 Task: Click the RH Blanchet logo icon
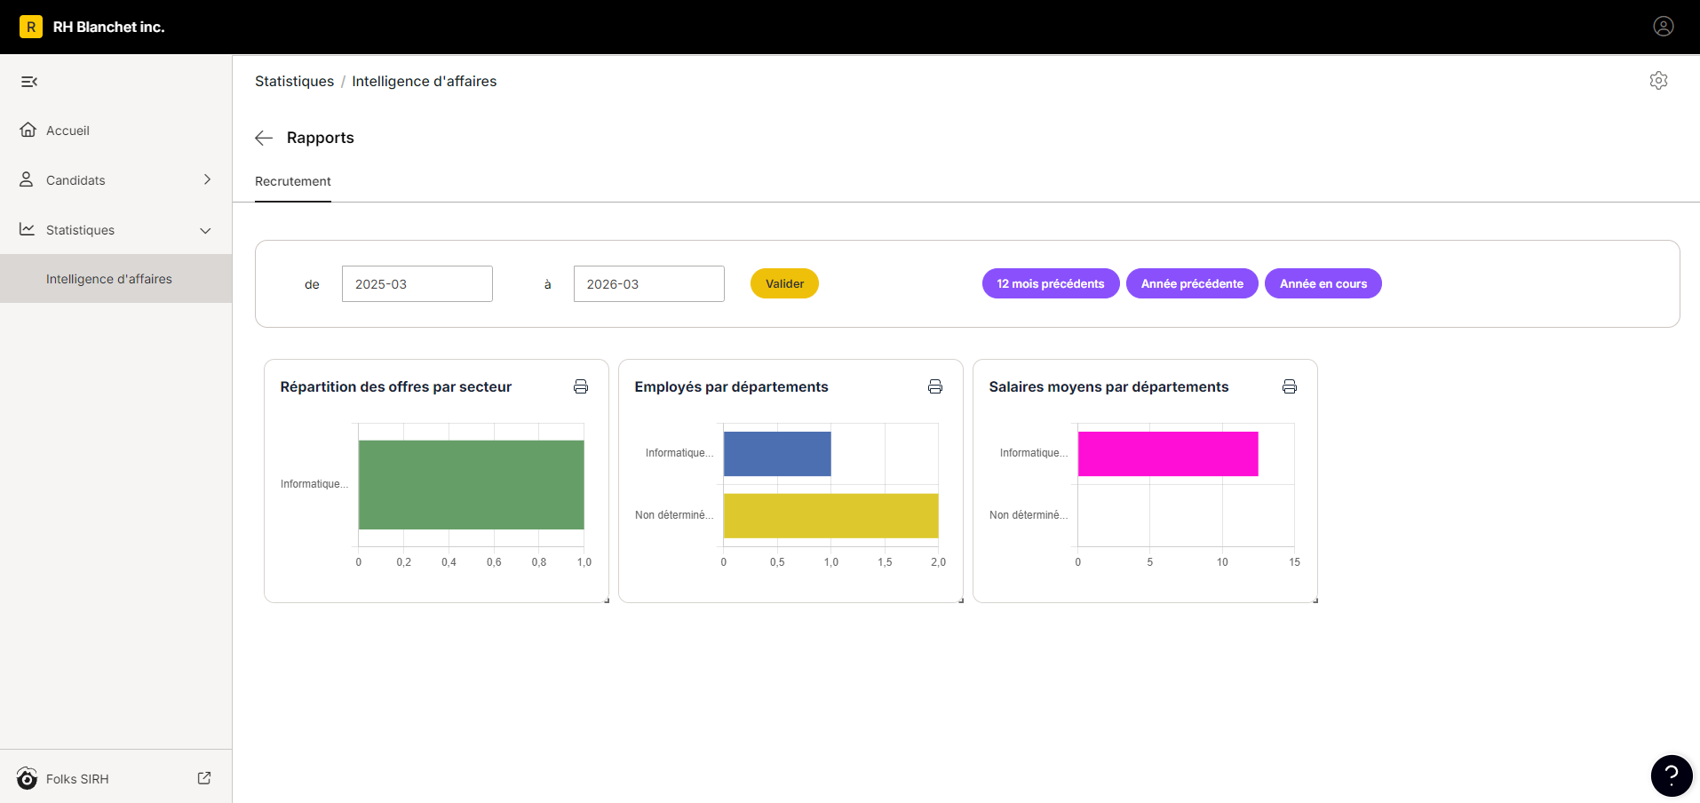click(31, 27)
